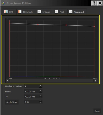Decrease the scale value stepper
Image resolution: width=103 pixels, height=115 pixels.
pyautogui.click(x=40, y=102)
